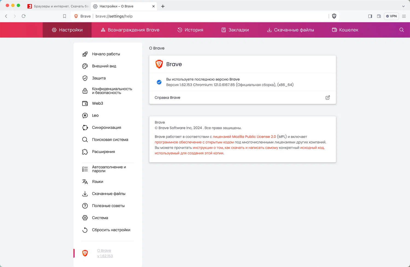Open the Mozilla Public License 2.0 link

tap(244, 137)
